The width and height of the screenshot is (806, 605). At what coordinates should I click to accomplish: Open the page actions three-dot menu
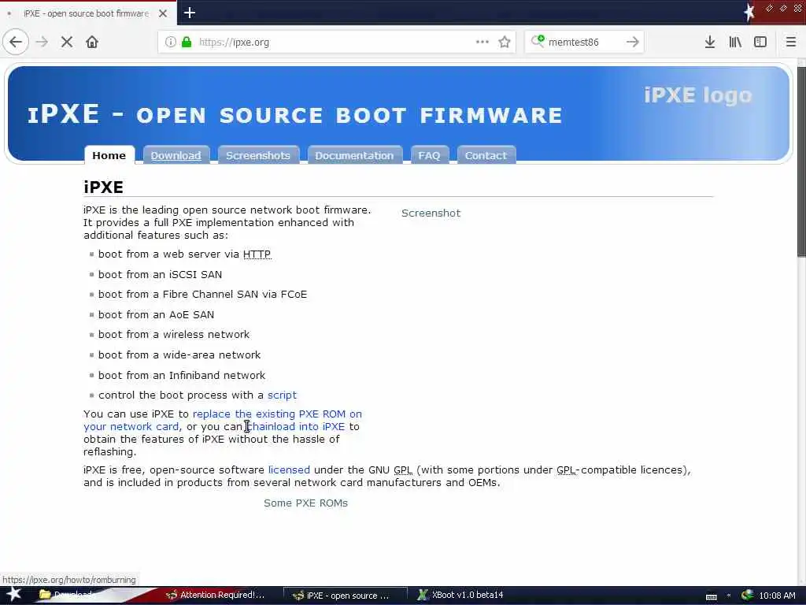[482, 42]
